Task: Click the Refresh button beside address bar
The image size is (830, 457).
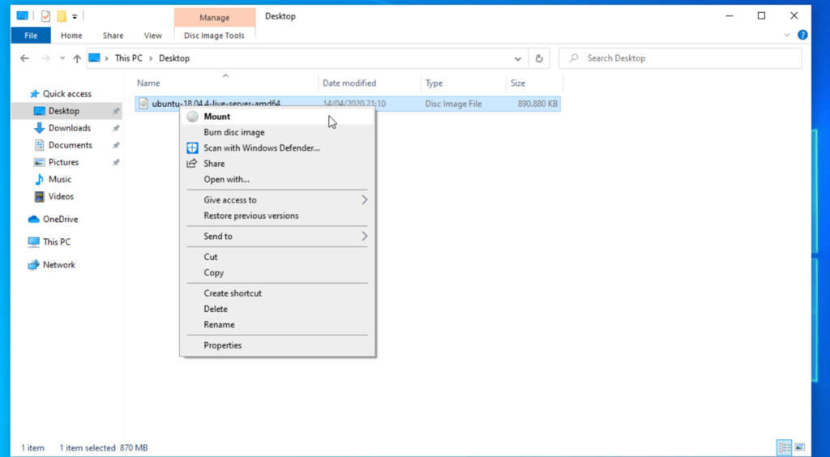Action: pos(539,58)
